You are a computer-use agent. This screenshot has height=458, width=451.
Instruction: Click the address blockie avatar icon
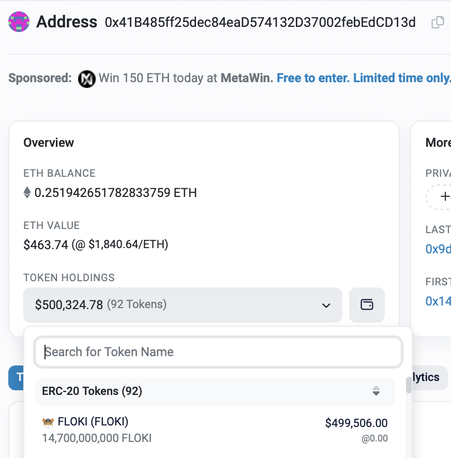[19, 22]
